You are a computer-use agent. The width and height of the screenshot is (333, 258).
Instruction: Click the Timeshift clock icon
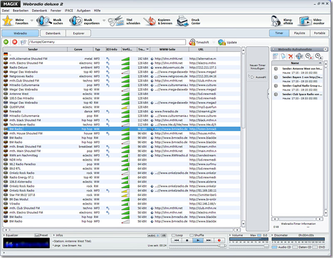(192, 42)
